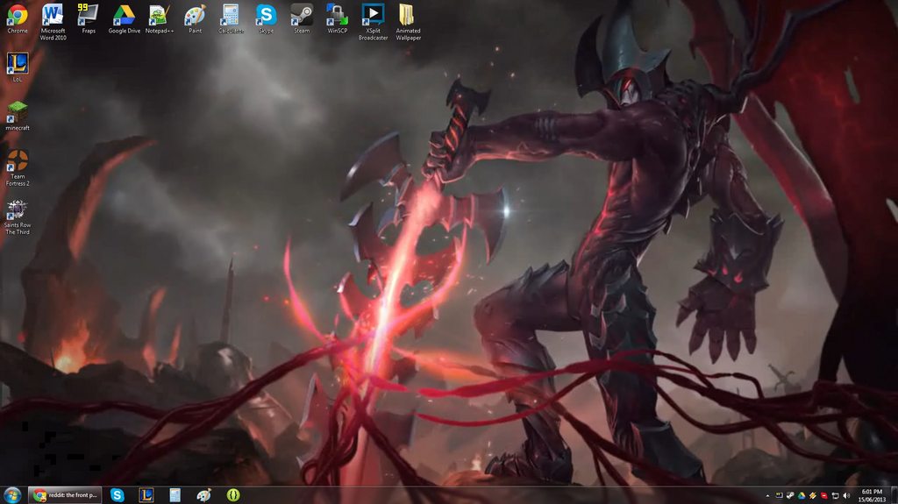Open the Animated Wallpaper folder
This screenshot has width=898, height=504.
point(408,15)
